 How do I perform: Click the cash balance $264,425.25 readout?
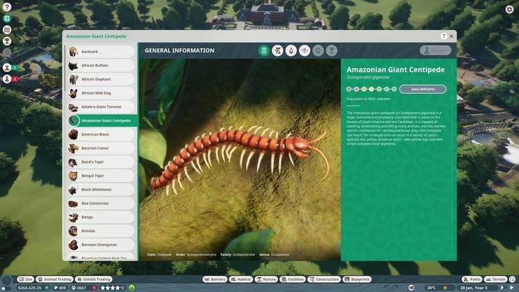tap(29, 288)
